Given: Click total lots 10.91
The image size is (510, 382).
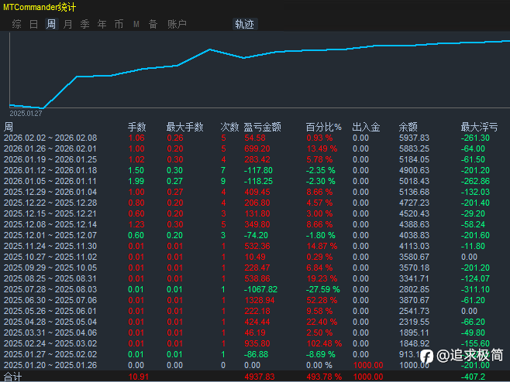Looking at the screenshot, I should coord(139,377).
